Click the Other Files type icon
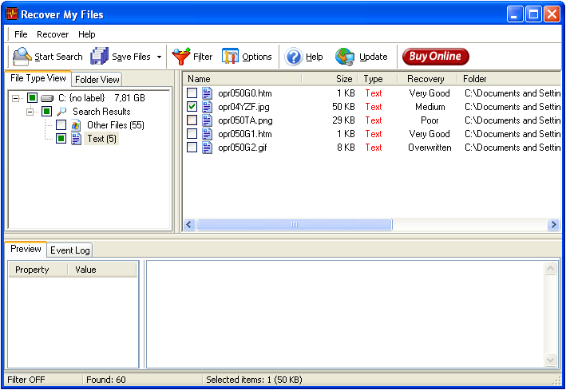 tap(76, 125)
